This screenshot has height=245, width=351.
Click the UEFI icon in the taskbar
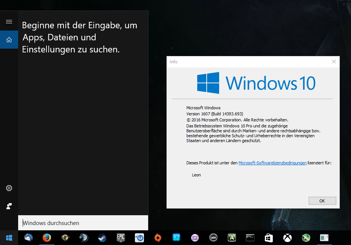tap(213, 238)
